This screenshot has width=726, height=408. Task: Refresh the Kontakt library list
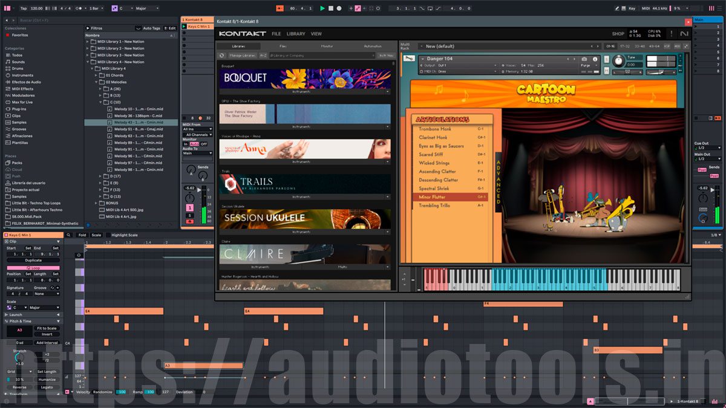pos(222,56)
